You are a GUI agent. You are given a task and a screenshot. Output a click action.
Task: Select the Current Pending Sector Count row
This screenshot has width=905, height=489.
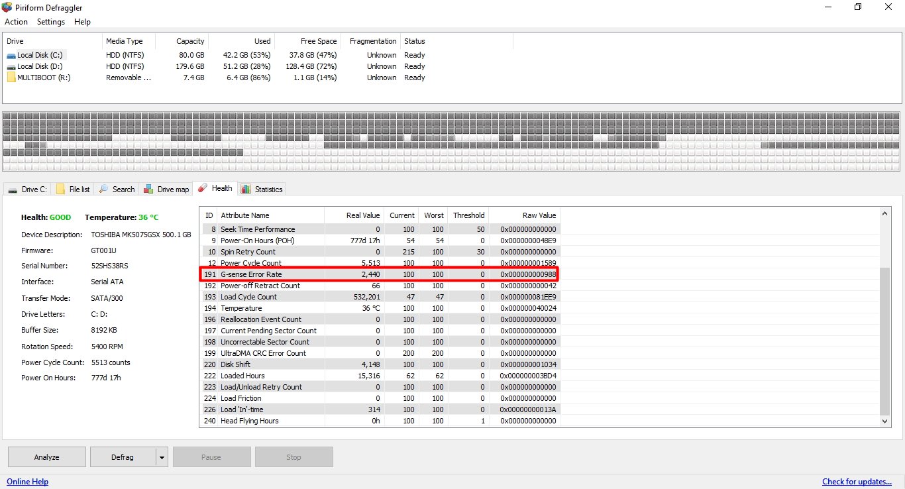[380, 331]
